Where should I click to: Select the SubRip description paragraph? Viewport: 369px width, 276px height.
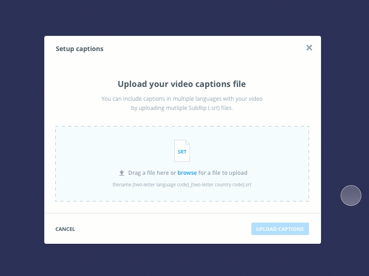[x=182, y=103]
